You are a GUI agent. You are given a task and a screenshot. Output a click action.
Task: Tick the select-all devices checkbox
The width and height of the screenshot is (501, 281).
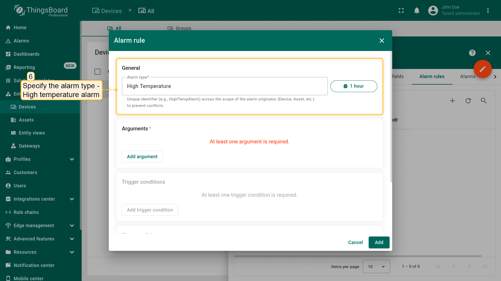point(97,72)
